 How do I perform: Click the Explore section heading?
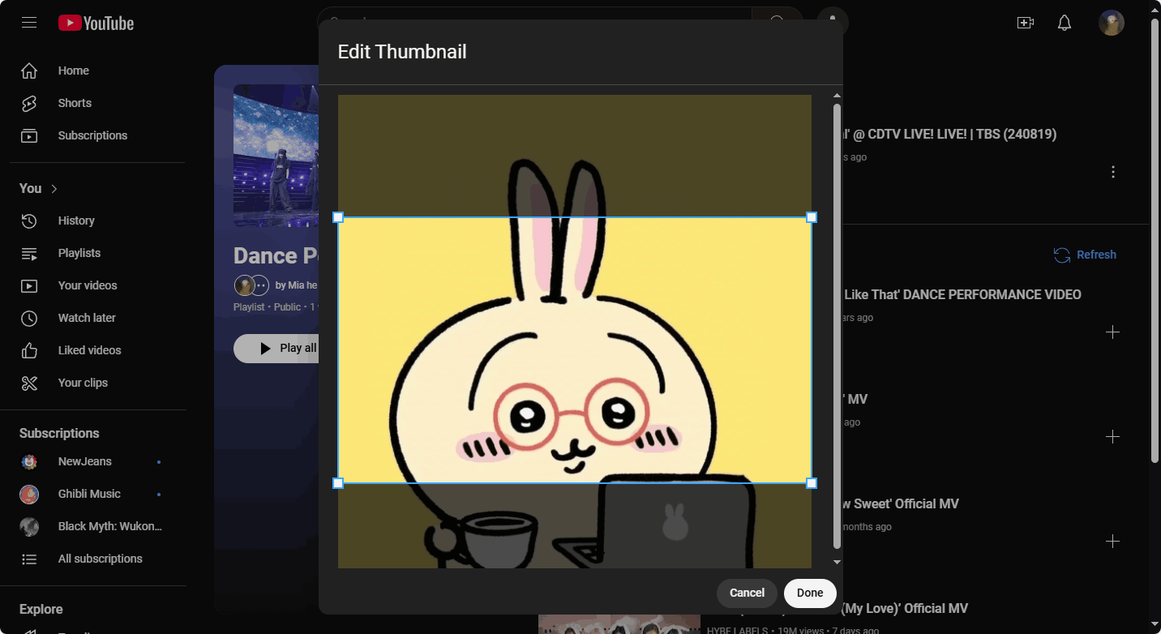41,609
